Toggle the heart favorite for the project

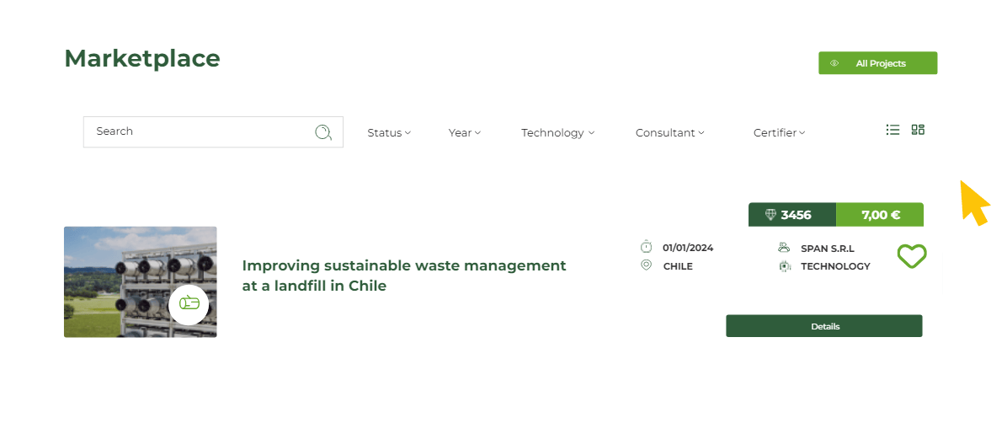click(x=911, y=256)
